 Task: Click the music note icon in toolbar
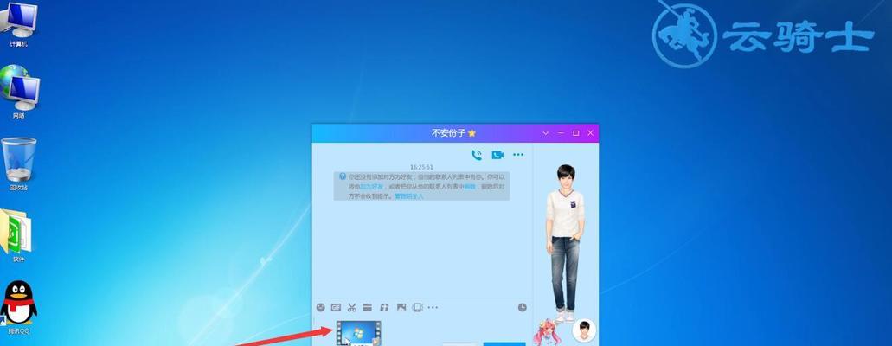(x=384, y=307)
